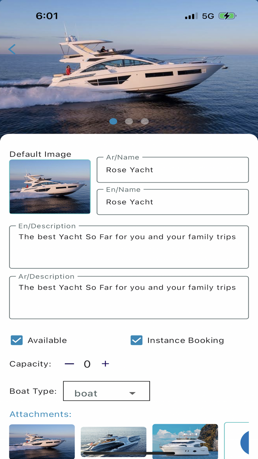Tap the white yacht attachment thumbnail

click(185, 442)
